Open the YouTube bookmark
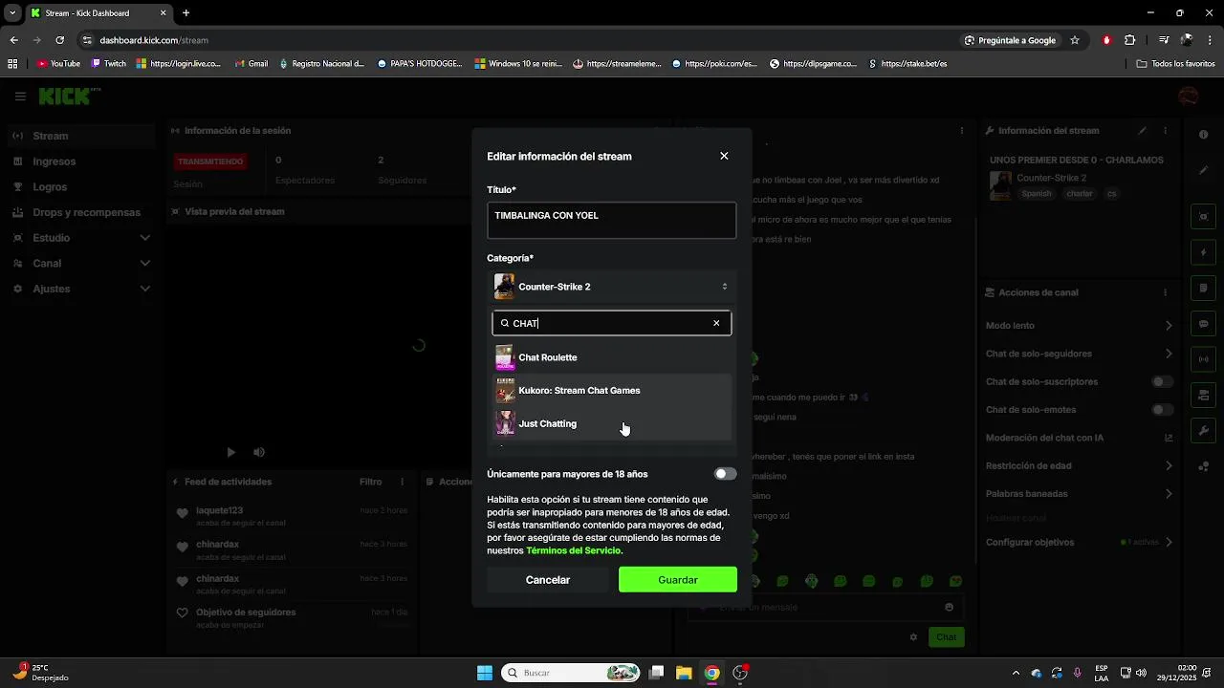The image size is (1224, 688). tap(59, 64)
